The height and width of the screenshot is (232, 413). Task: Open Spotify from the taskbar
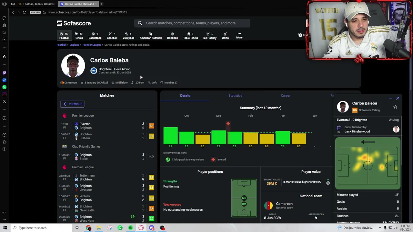(x=130, y=228)
